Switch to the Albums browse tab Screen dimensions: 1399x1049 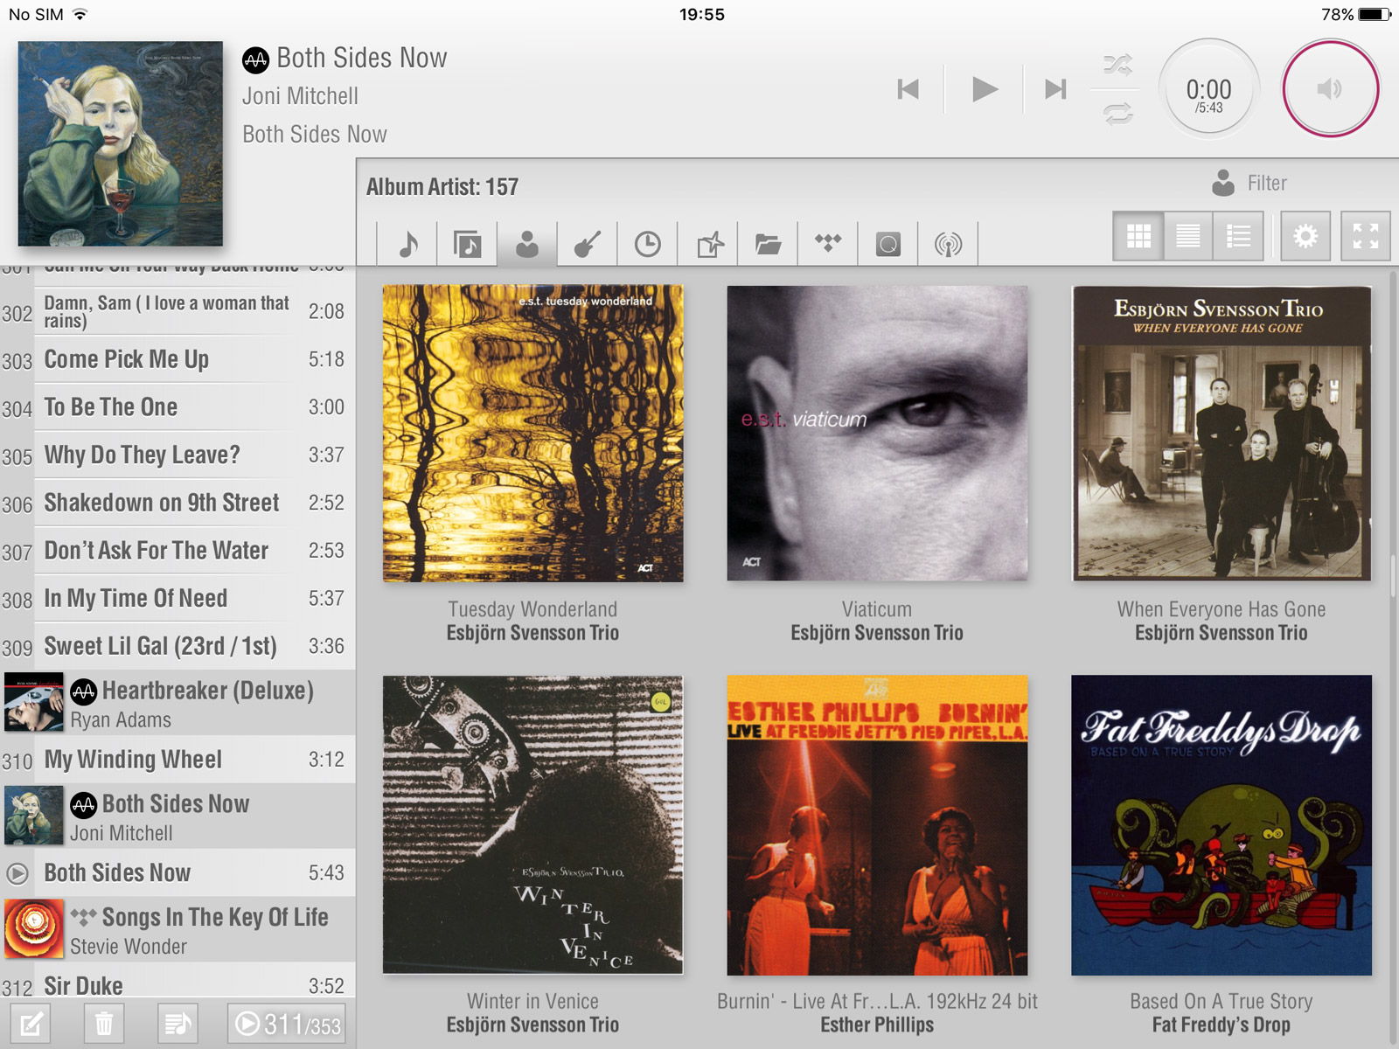(467, 244)
